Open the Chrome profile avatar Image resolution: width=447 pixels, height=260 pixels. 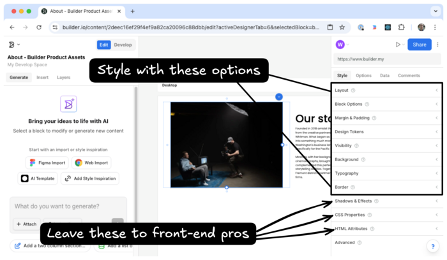coord(421,27)
